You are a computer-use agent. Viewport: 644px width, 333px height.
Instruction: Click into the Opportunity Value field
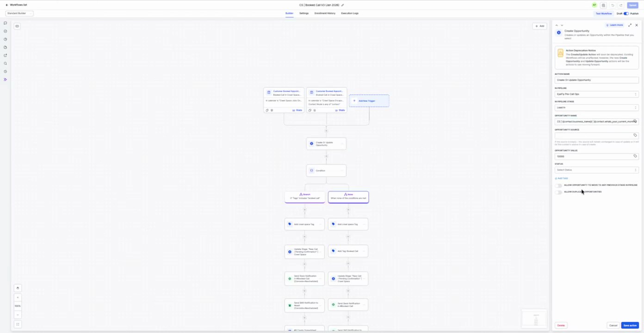(x=594, y=156)
